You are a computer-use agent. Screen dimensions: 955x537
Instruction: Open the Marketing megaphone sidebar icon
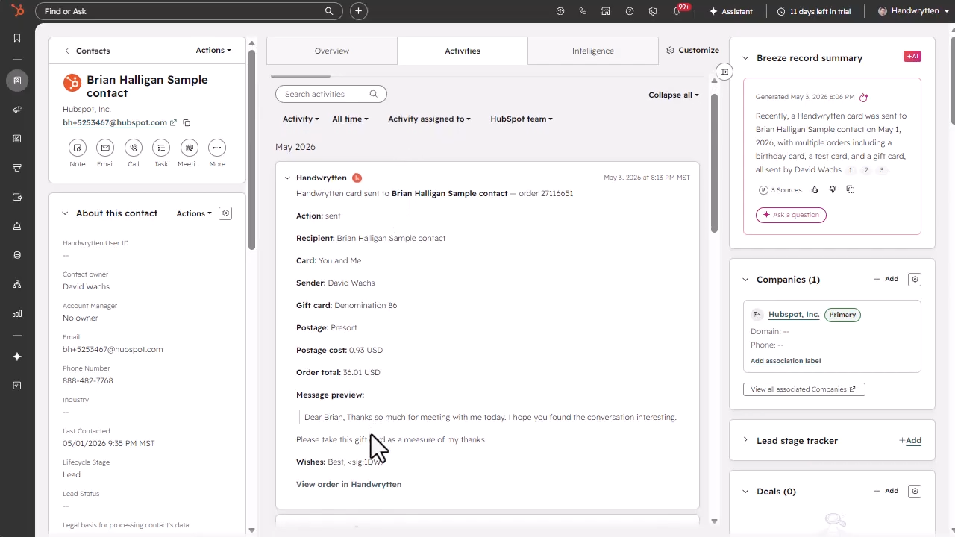click(17, 110)
